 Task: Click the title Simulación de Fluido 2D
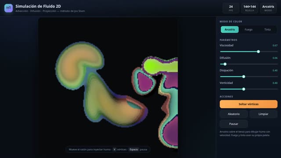[x=38, y=6]
